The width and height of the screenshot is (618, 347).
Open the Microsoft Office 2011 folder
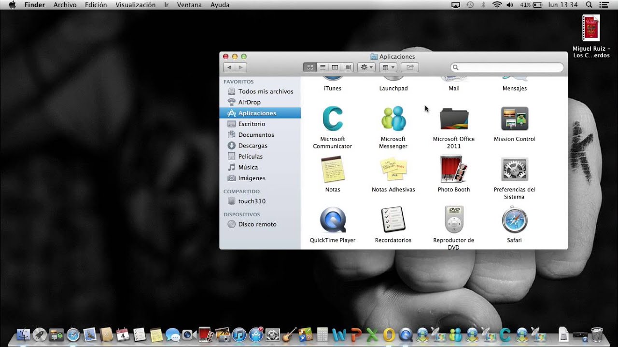pos(454,118)
